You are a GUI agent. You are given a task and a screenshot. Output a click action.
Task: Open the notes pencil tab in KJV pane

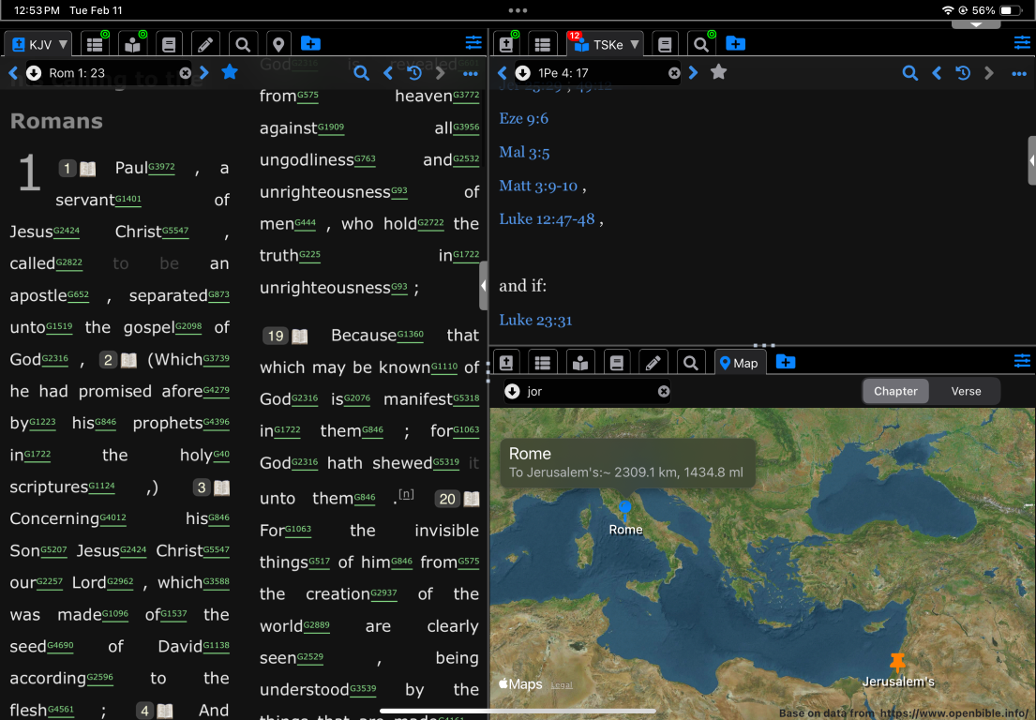click(x=205, y=44)
